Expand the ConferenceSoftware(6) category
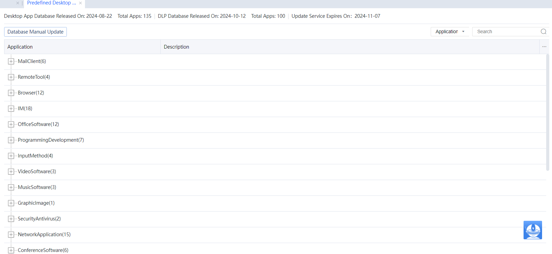The width and height of the screenshot is (552, 254). pyautogui.click(x=11, y=250)
